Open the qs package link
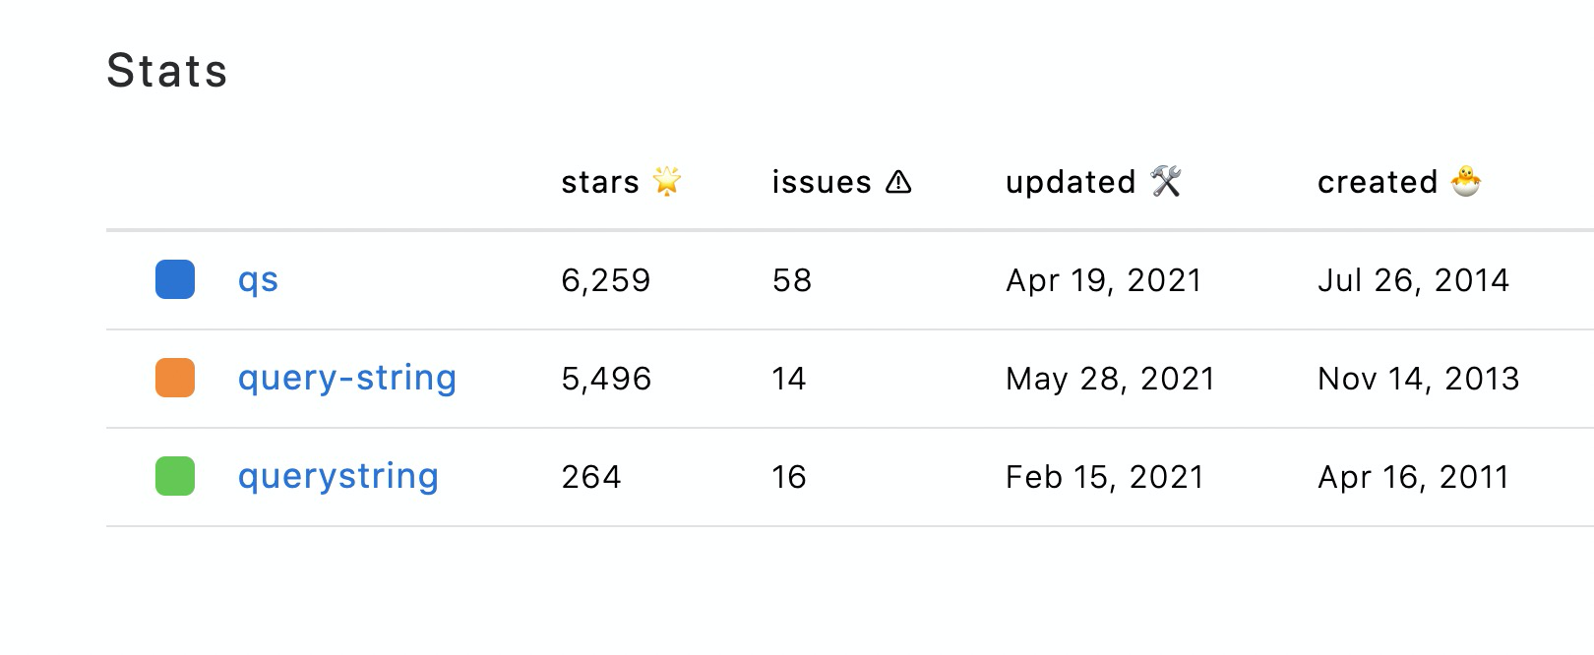1594x655 pixels. coord(258,280)
